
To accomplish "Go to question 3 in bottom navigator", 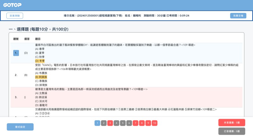I will (110, 123).
